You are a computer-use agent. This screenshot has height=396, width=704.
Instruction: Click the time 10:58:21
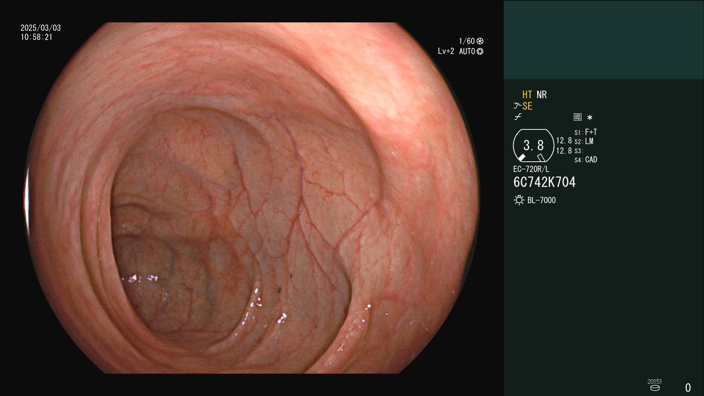(x=37, y=37)
